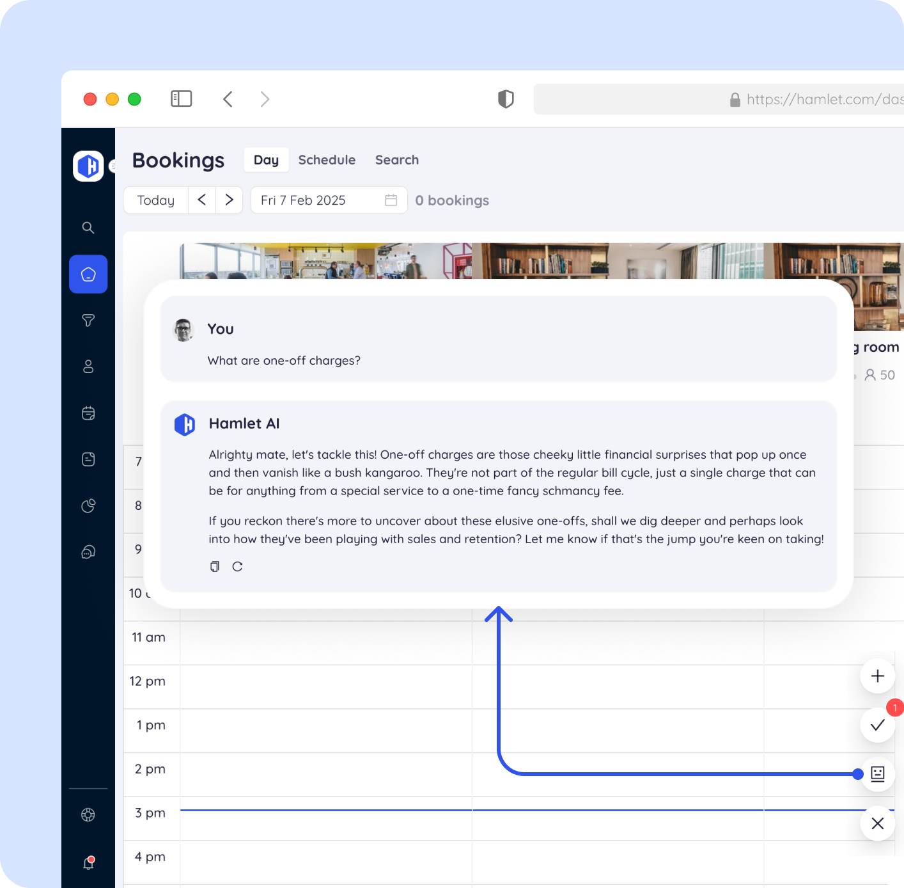Open the invoices document icon in sidebar

[88, 459]
